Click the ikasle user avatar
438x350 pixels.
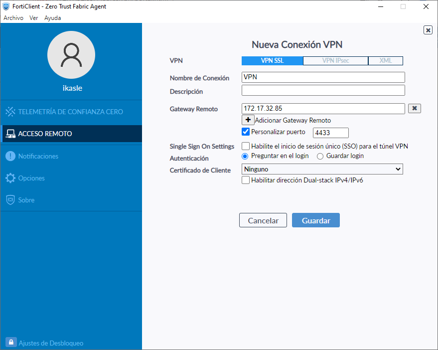pyautogui.click(x=71, y=55)
